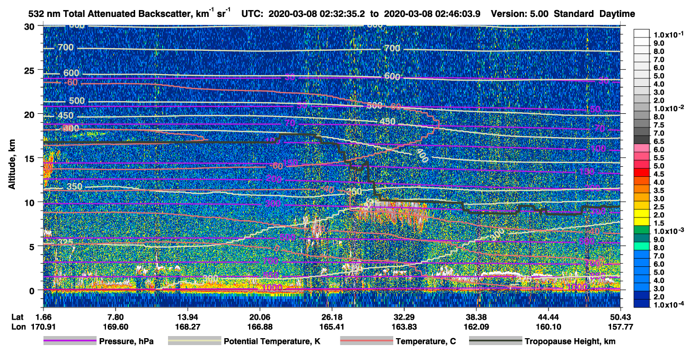Click the colorbar top label '1.0x10-1'
The image size is (689, 353).
coord(669,35)
